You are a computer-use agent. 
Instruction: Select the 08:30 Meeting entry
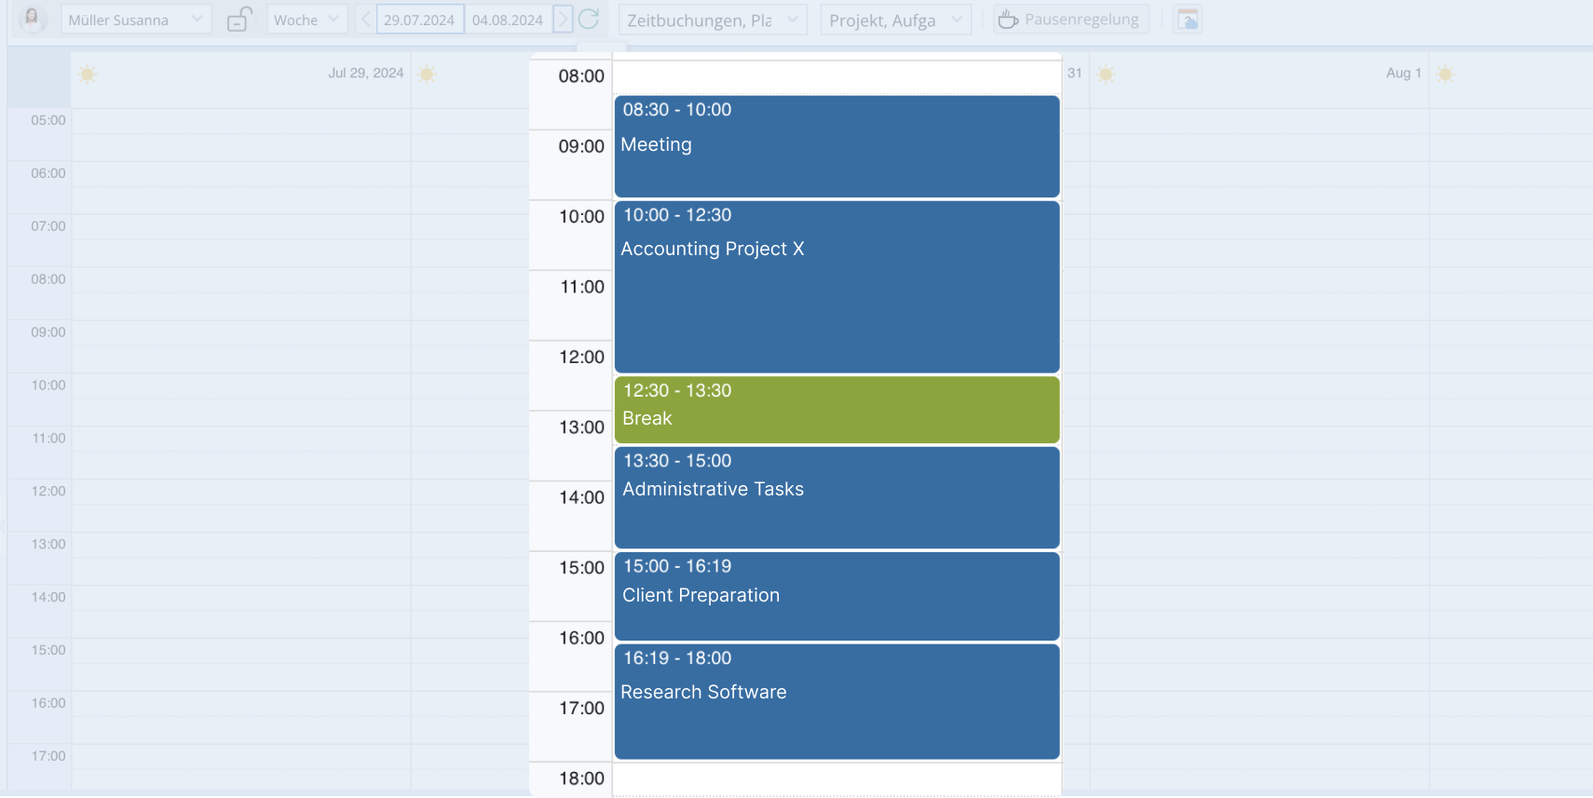[837, 146]
